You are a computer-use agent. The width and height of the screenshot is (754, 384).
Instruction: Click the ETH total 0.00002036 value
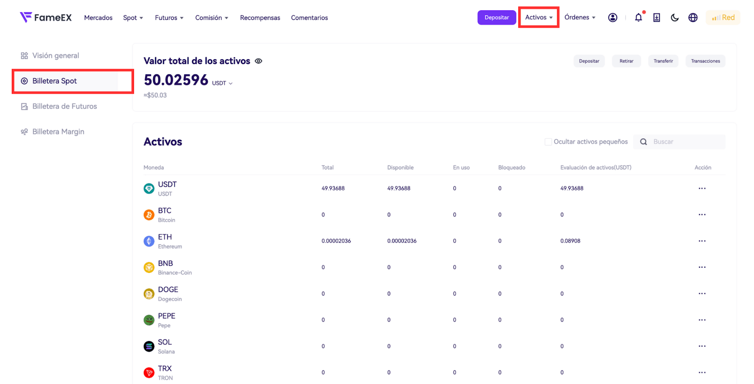pos(336,241)
